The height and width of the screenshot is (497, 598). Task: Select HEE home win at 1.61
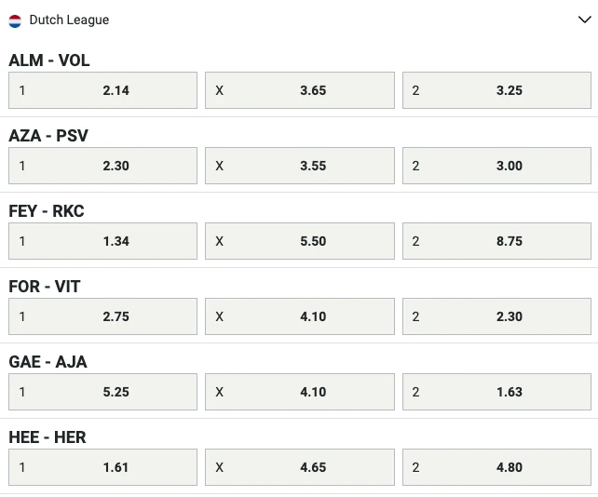tap(102, 467)
